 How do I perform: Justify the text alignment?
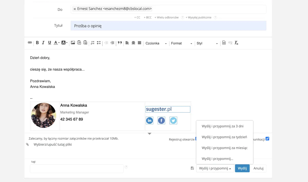pos(140,43)
